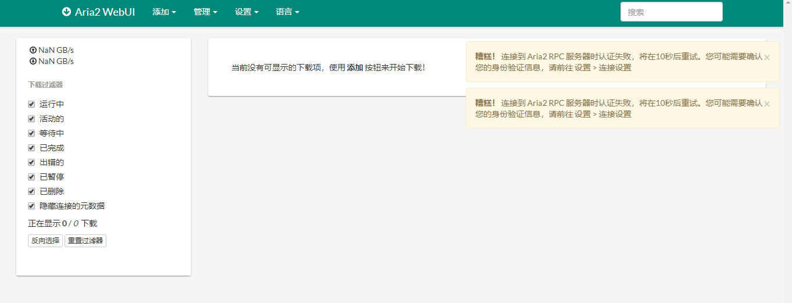Expand the 语言 dropdown menu
This screenshot has height=303, width=792.
point(287,12)
